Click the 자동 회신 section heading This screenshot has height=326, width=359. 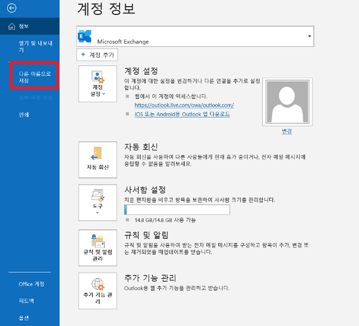(141, 147)
